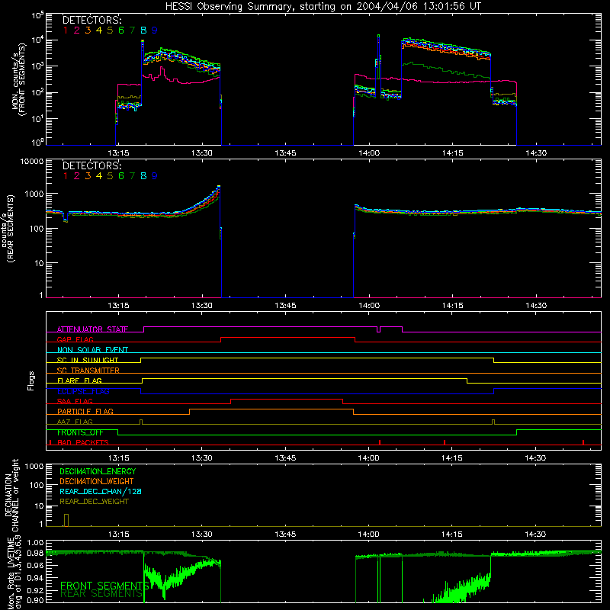Click detector 9 in front segments legend
The width and height of the screenshot is (610, 610).
[155, 30]
